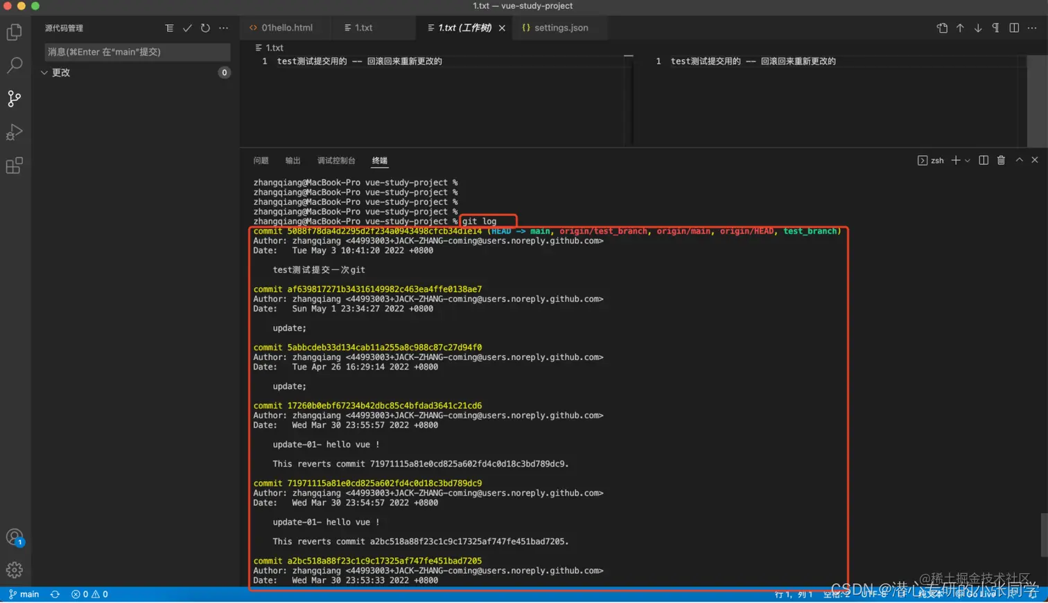Go to previous change arrow
1048x603 pixels.
(960, 28)
